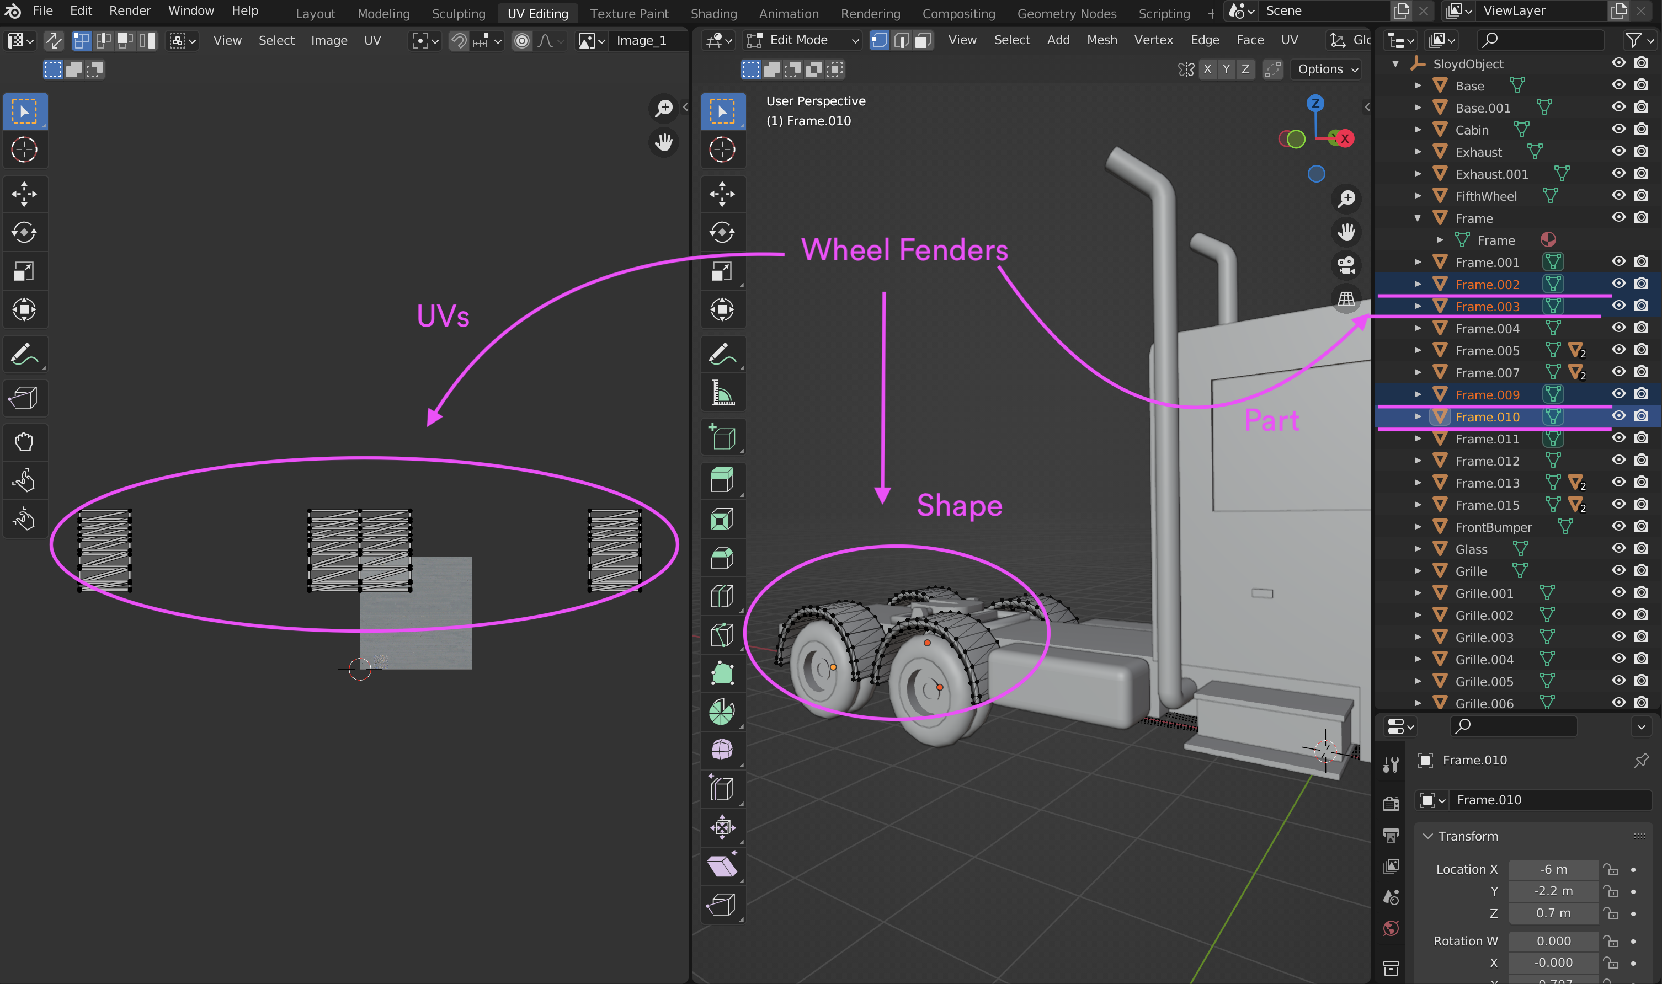The height and width of the screenshot is (984, 1662).
Task: Switch to face select mode in viewport
Action: pyautogui.click(x=923, y=40)
